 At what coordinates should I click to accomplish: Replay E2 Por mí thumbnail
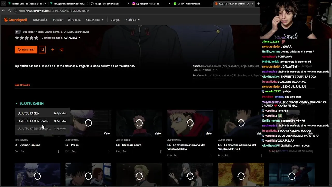click(x=88, y=123)
